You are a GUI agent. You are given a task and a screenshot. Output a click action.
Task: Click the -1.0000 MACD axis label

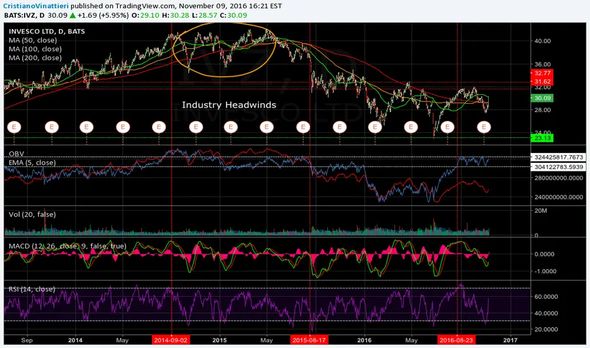point(545,271)
